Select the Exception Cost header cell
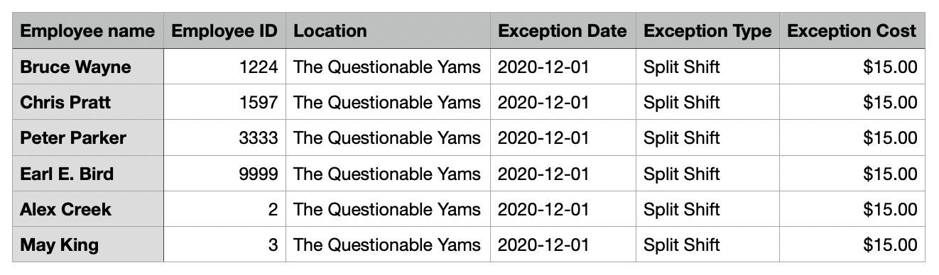Image resolution: width=939 pixels, height=275 pixels. (x=852, y=31)
